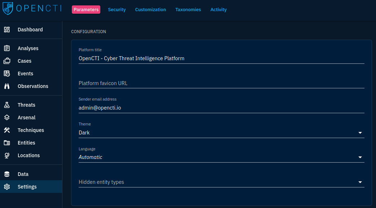This screenshot has width=376, height=208.
Task: Switch to the Security tab
Action: click(x=117, y=10)
